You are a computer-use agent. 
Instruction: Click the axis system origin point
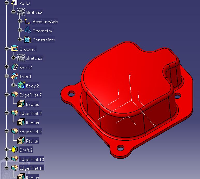tap(132, 100)
